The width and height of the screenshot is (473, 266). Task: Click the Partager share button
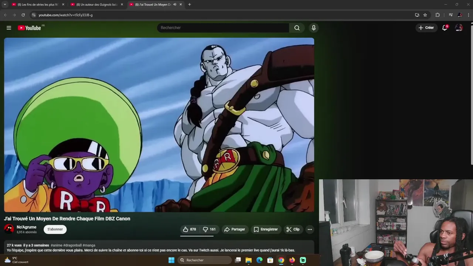[x=235, y=229]
